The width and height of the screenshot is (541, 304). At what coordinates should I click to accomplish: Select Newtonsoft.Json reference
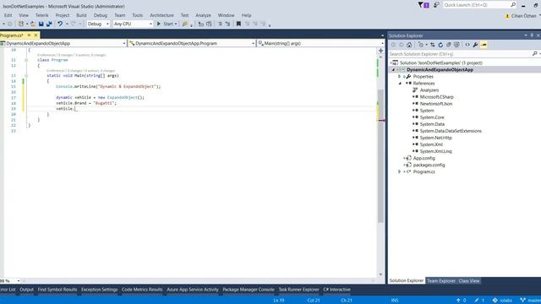tap(436, 104)
